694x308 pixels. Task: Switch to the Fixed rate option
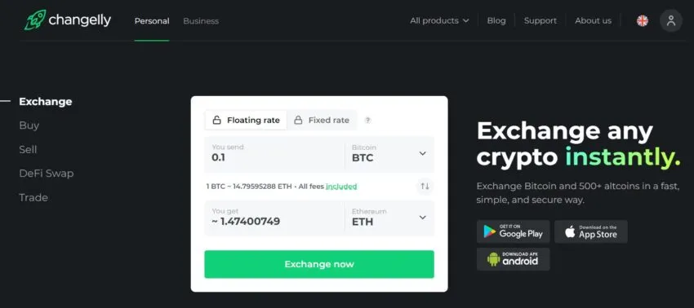coord(322,121)
